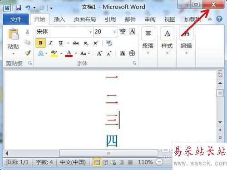Click the clear formatting eraser icon
This screenshot has width=227, height=170.
[109, 43]
